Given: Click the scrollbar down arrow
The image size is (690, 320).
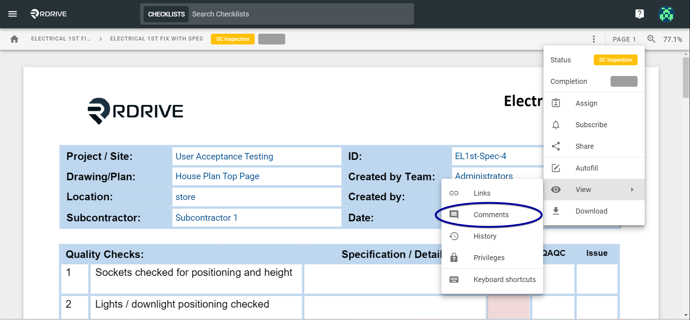Looking at the screenshot, I should click(686, 315).
